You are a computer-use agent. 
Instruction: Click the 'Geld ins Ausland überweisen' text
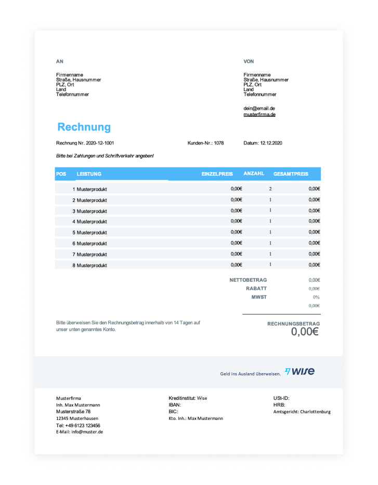point(250,374)
